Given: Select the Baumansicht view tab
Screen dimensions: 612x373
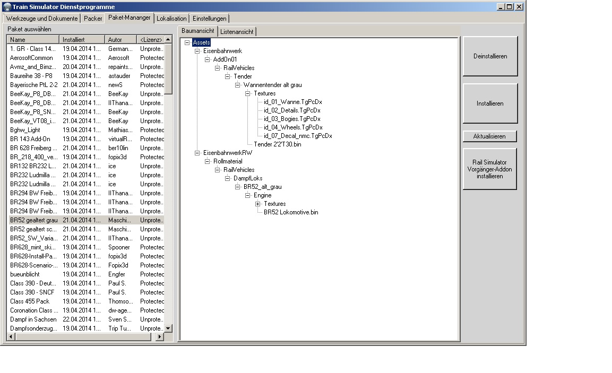Looking at the screenshot, I should click(197, 31).
